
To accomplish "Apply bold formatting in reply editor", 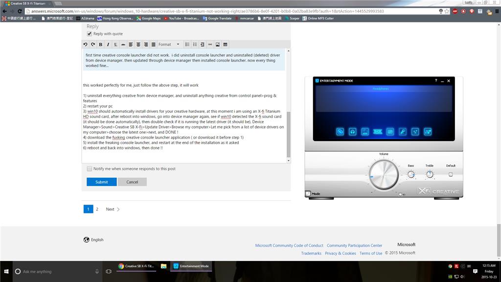I will point(101,45).
